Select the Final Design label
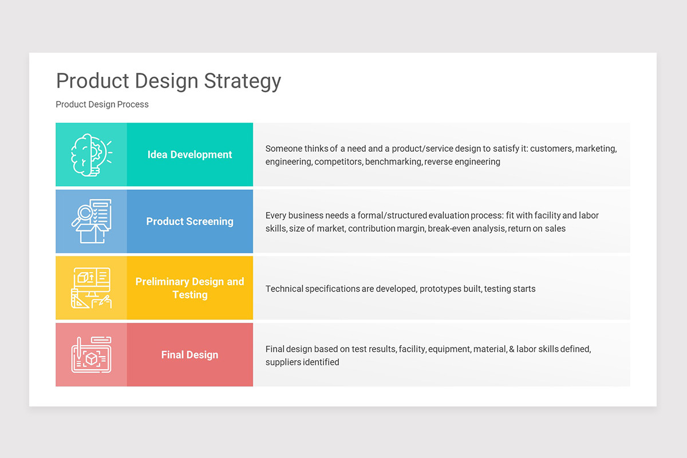The height and width of the screenshot is (458, 687). click(x=189, y=355)
